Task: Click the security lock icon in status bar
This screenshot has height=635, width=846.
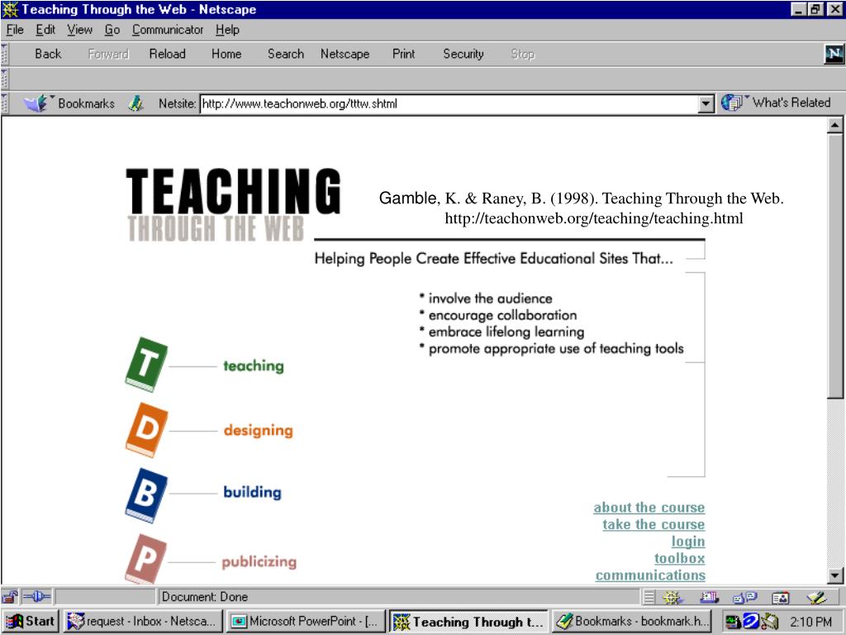Action: click(9, 597)
